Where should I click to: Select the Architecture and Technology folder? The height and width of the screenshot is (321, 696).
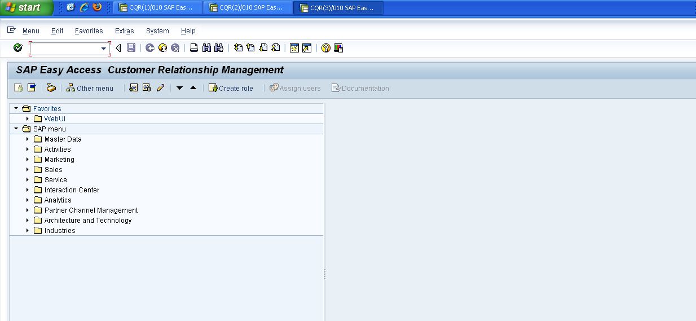point(88,220)
